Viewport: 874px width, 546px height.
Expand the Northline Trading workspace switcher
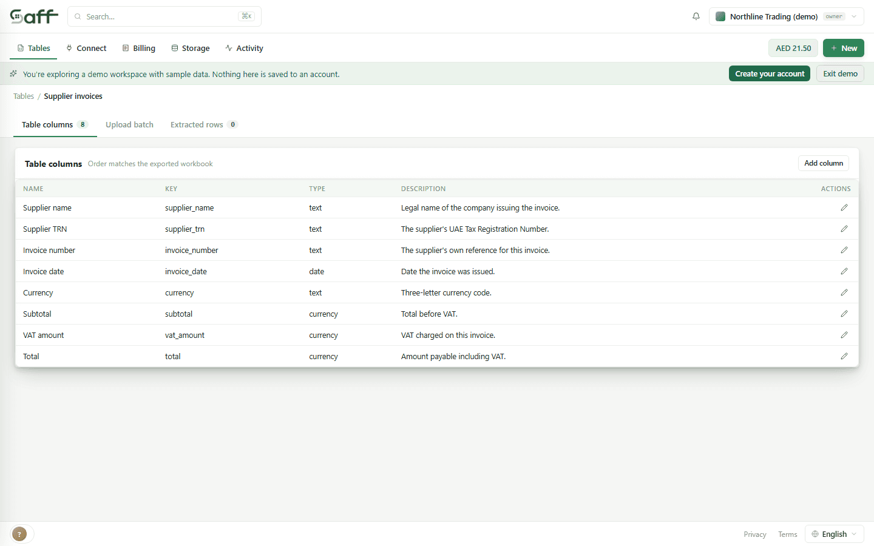click(787, 16)
